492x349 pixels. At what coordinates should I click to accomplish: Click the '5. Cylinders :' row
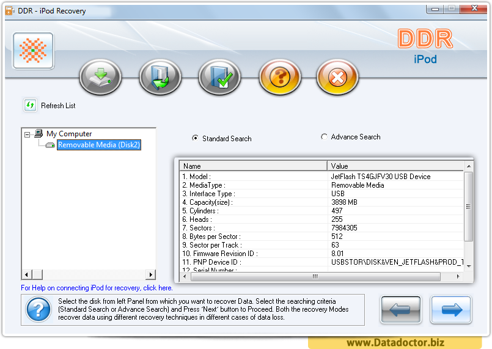(321, 211)
